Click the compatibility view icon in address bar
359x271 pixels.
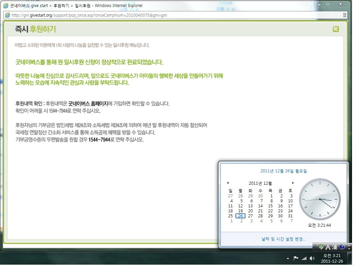(x=345, y=15)
